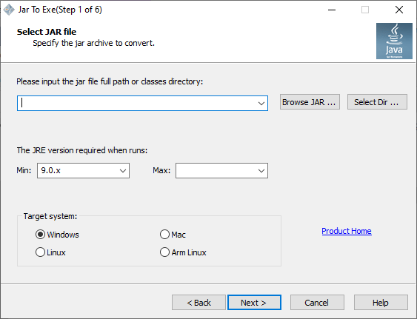Open the Min JRE version dropdown
Image resolution: width=417 pixels, height=319 pixels.
coord(83,171)
